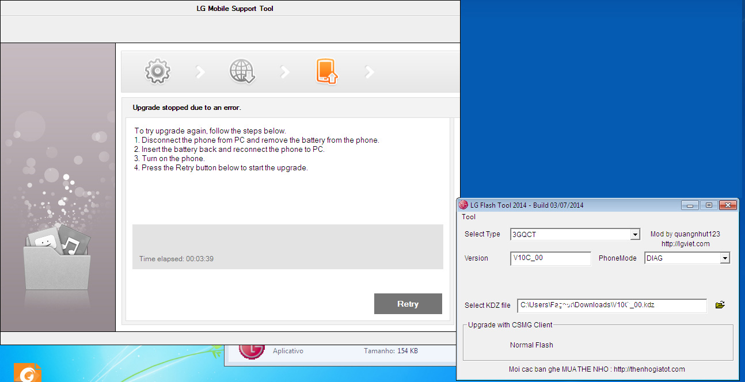This screenshot has height=382, width=745.
Task: Maximize the LG Flash Tool window
Action: click(709, 205)
